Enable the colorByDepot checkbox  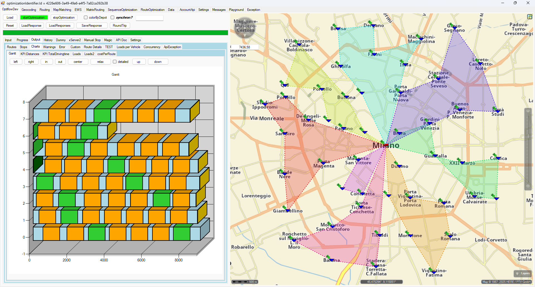tap(86, 18)
